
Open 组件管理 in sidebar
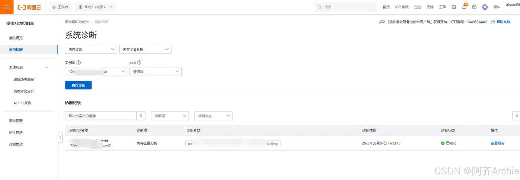(16, 133)
